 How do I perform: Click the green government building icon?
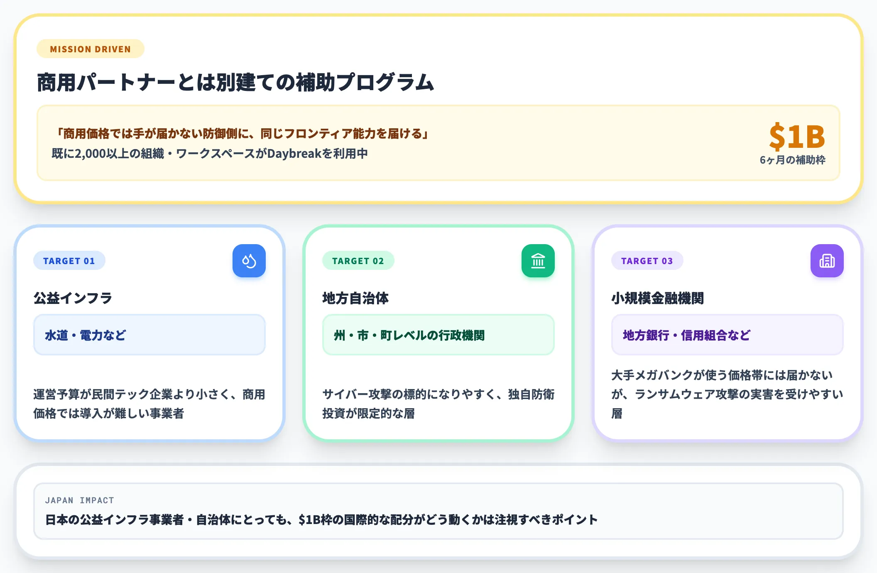tap(538, 261)
